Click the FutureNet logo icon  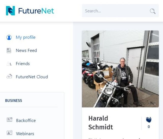click(x=10, y=11)
